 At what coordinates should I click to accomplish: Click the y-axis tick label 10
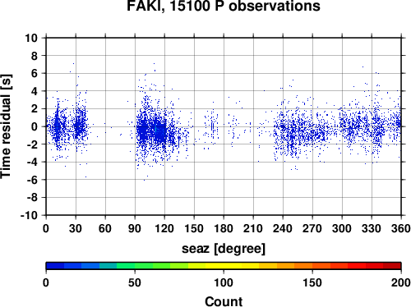(x=31, y=38)
